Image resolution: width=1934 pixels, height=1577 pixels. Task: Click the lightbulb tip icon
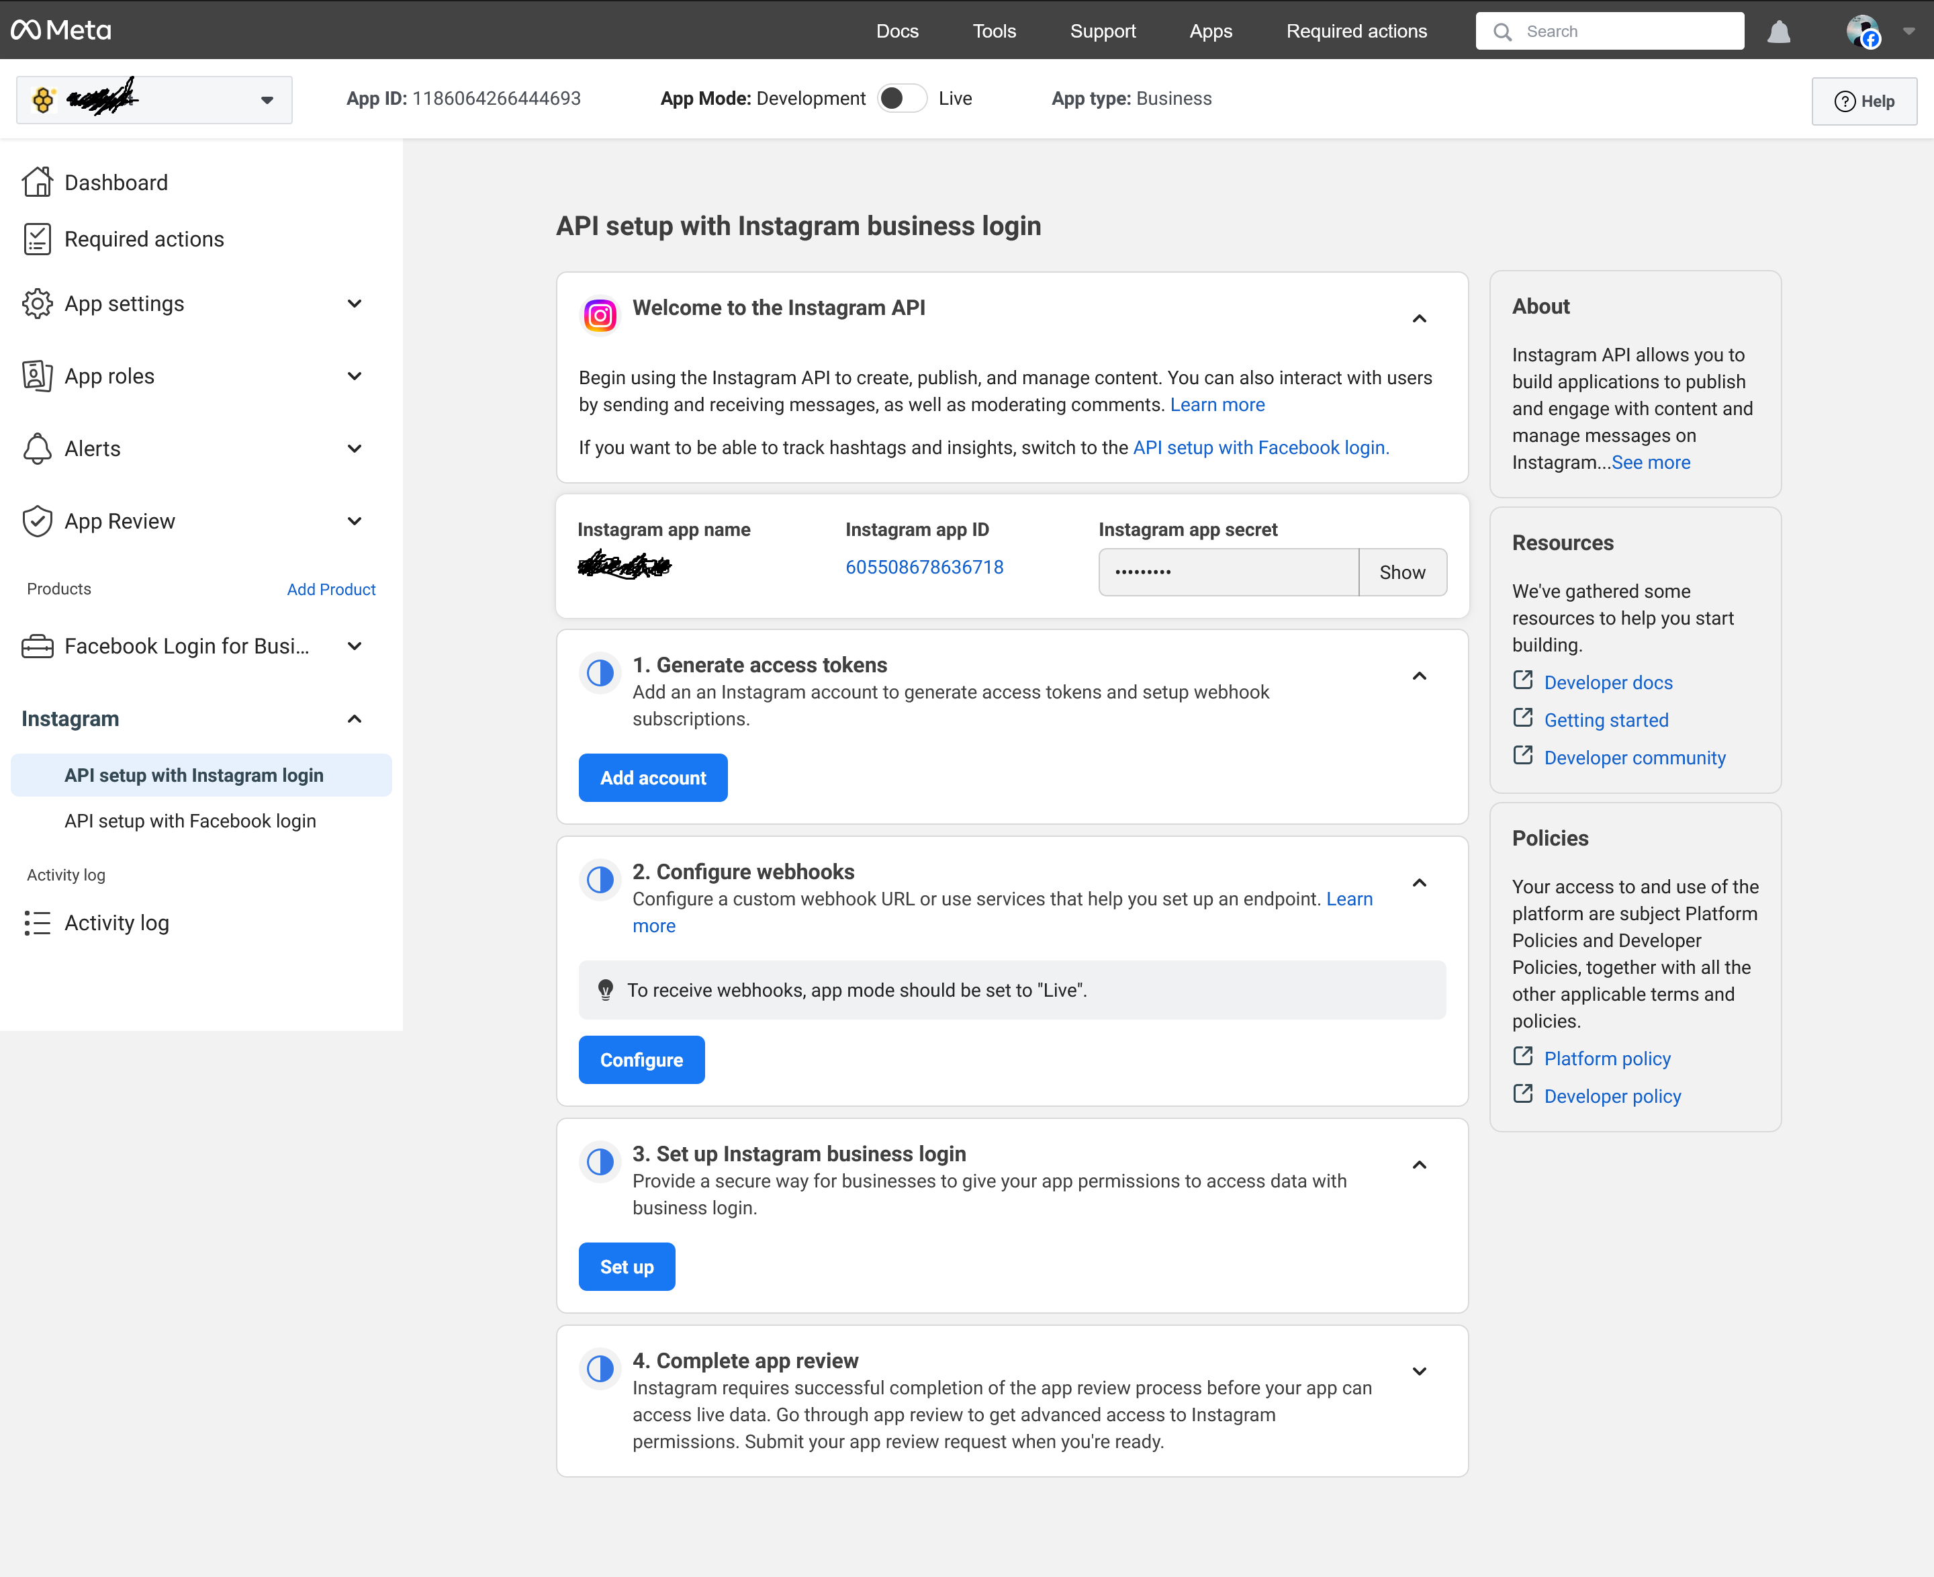point(605,990)
